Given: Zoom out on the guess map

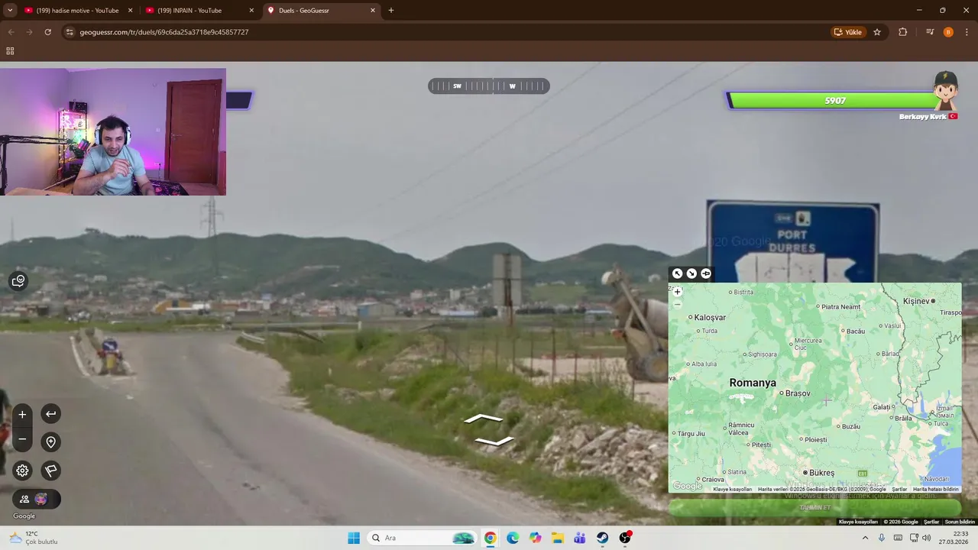Looking at the screenshot, I should pos(677,304).
